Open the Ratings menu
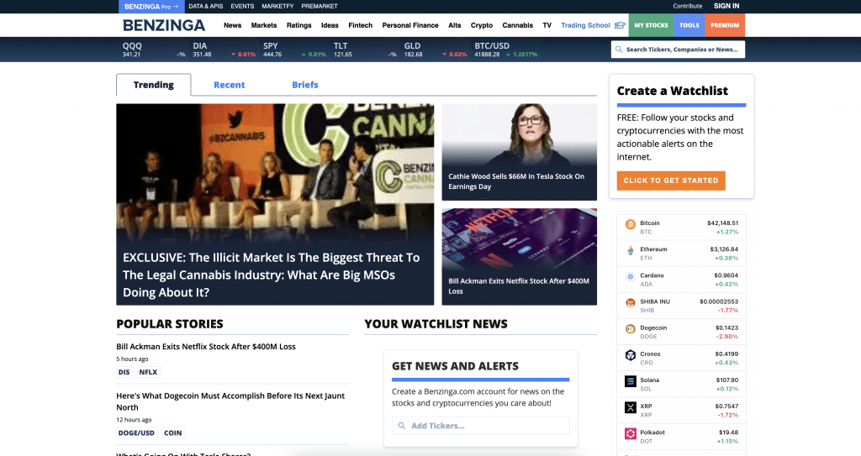The height and width of the screenshot is (456, 861). click(x=298, y=25)
